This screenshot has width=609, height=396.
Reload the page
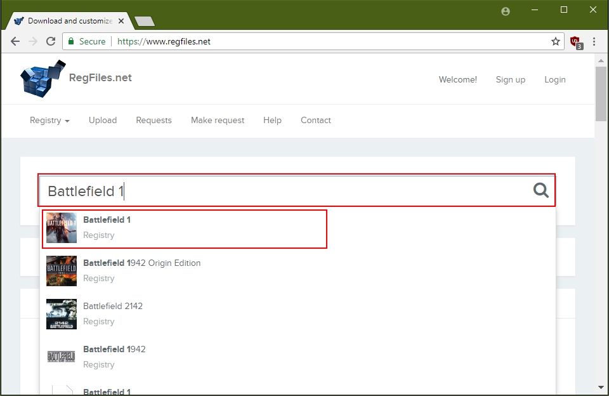(x=51, y=41)
